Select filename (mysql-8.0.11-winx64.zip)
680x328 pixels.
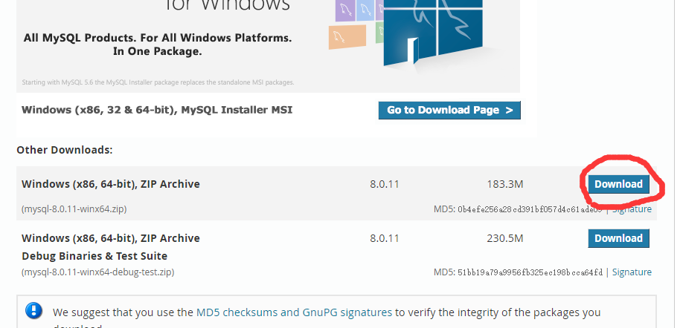[x=74, y=209]
